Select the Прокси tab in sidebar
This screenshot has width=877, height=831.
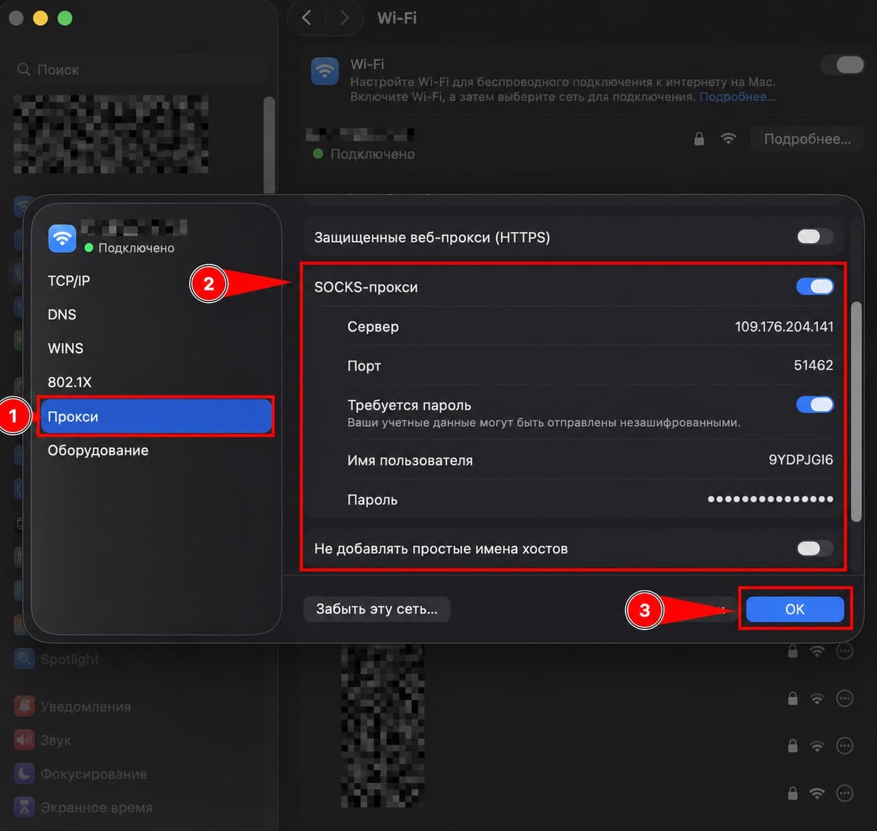[x=156, y=417]
